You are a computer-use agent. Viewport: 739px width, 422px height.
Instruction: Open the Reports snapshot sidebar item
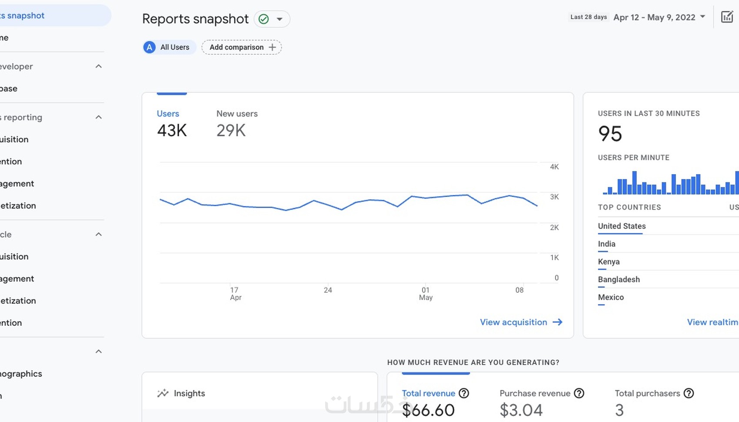click(x=26, y=16)
